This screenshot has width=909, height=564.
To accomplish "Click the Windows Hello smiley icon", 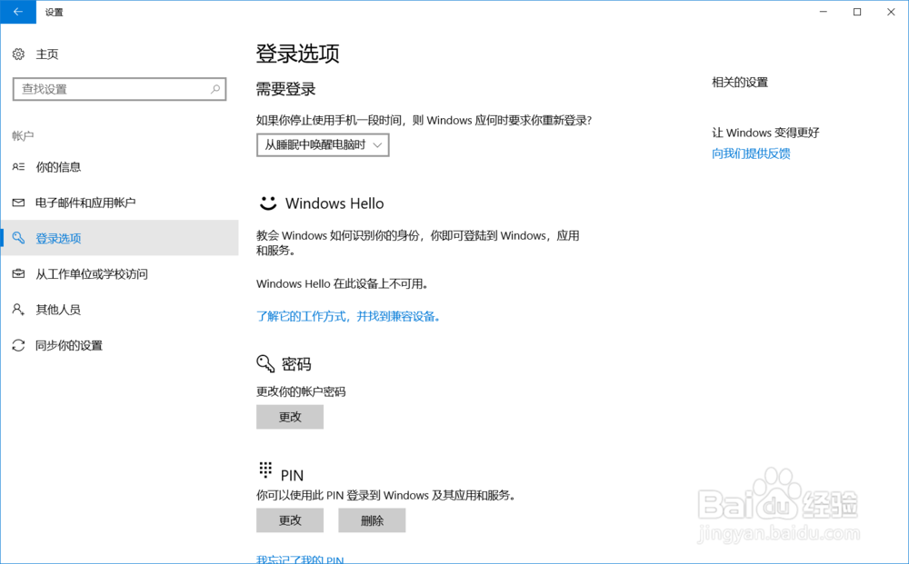I will pos(268,203).
